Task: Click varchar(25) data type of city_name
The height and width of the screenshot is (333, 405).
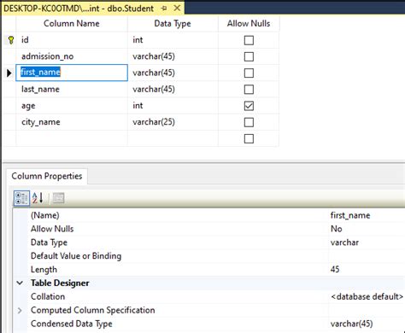Action: click(173, 122)
